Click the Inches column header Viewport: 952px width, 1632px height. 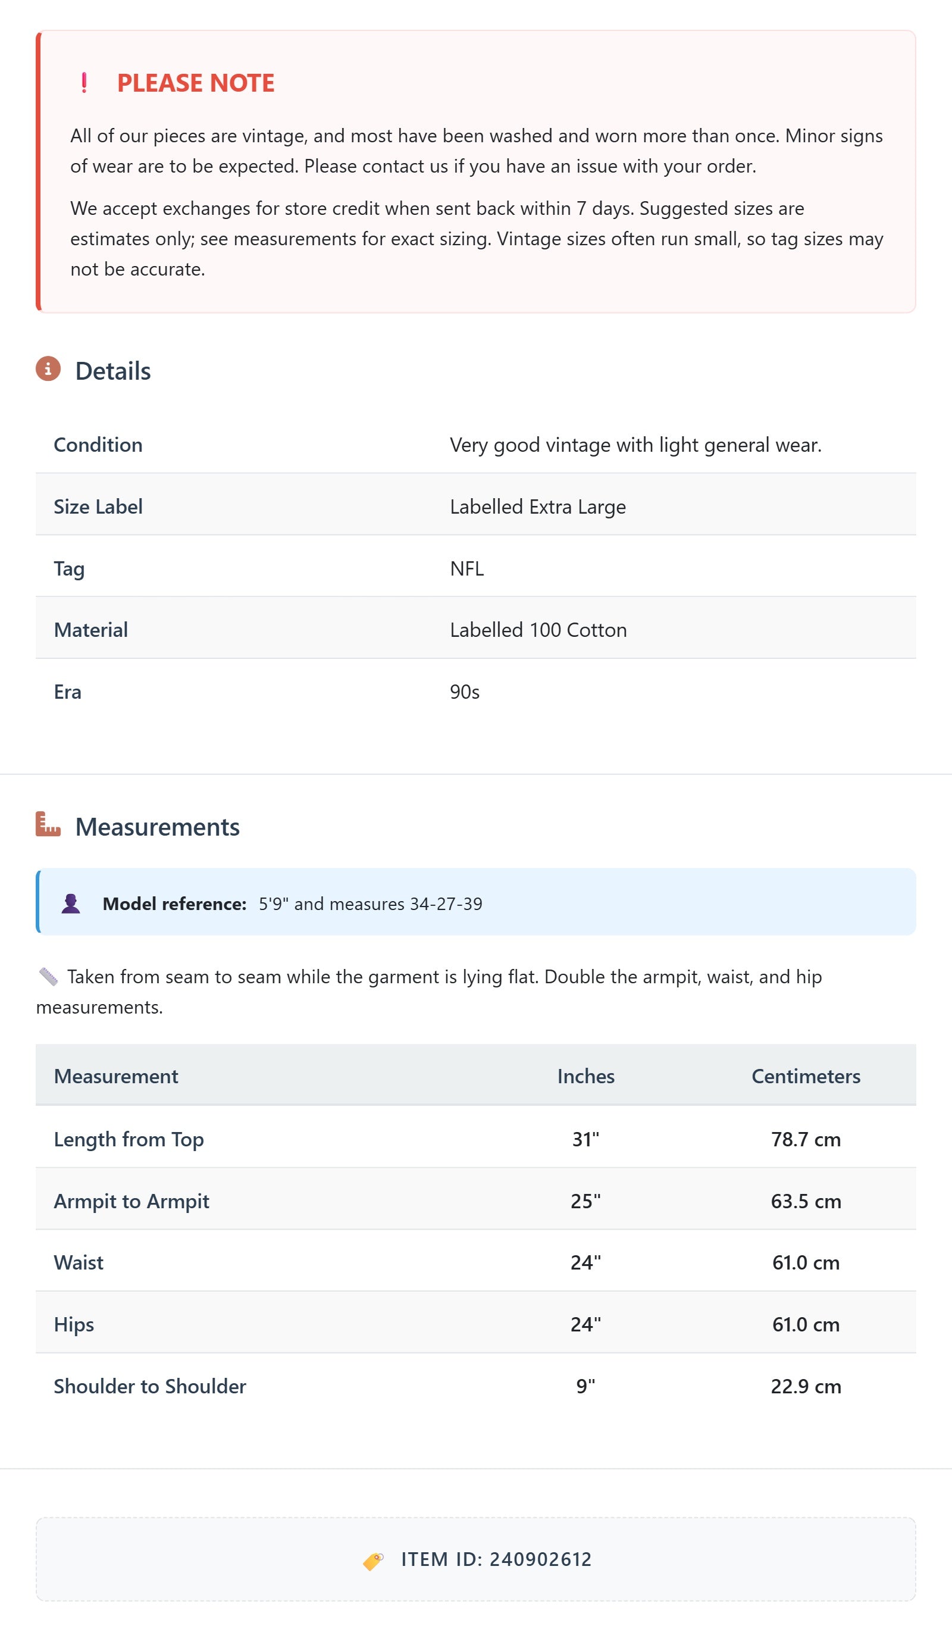[585, 1076]
